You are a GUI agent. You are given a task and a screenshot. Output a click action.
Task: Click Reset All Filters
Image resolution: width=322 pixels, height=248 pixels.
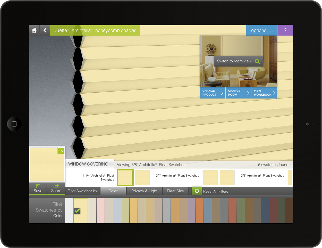point(216,191)
